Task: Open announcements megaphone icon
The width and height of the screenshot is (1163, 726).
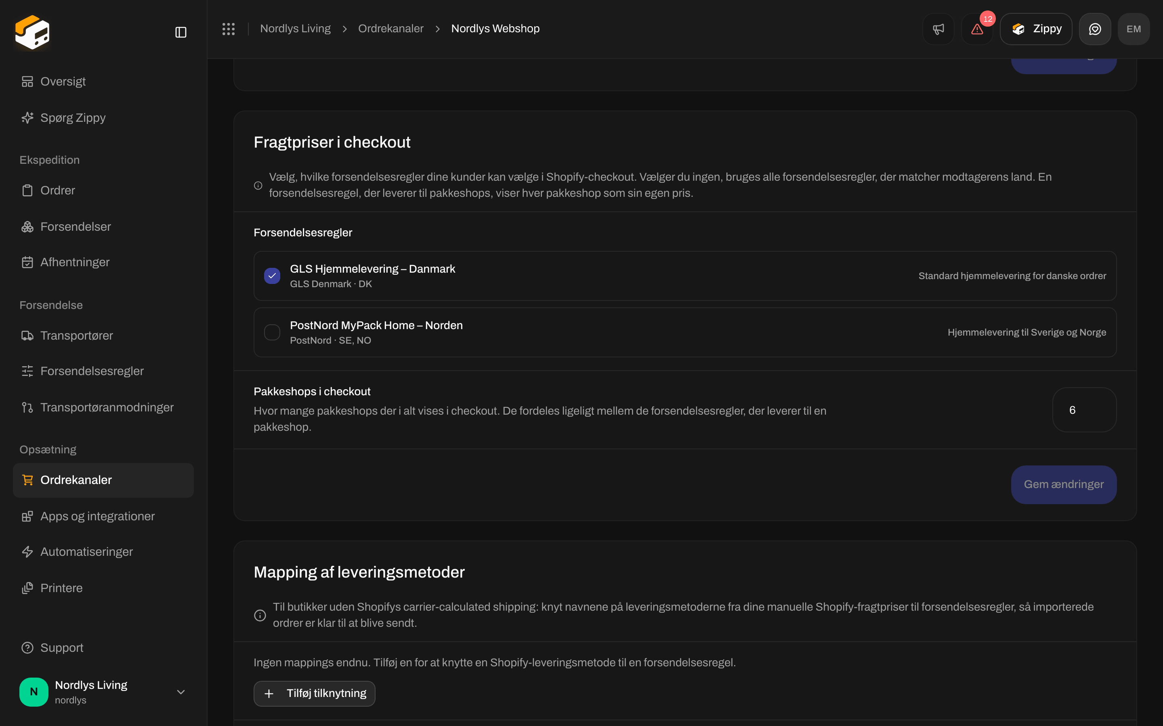Action: pos(938,29)
